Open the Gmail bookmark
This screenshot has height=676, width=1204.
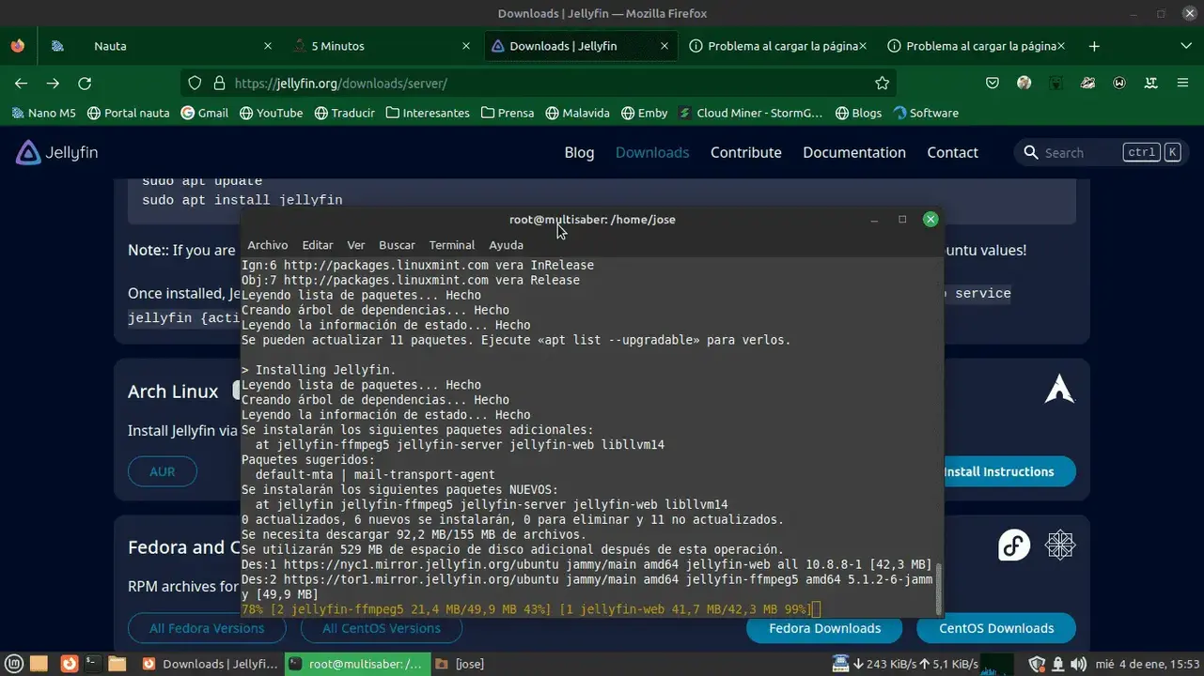coord(205,113)
